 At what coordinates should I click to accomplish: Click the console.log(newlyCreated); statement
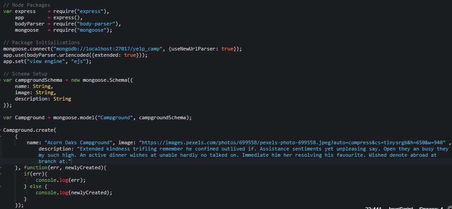coord(74,192)
